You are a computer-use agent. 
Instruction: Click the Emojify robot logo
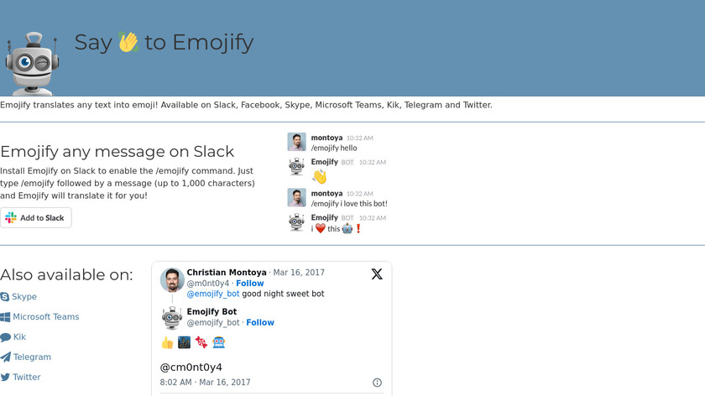click(x=32, y=64)
